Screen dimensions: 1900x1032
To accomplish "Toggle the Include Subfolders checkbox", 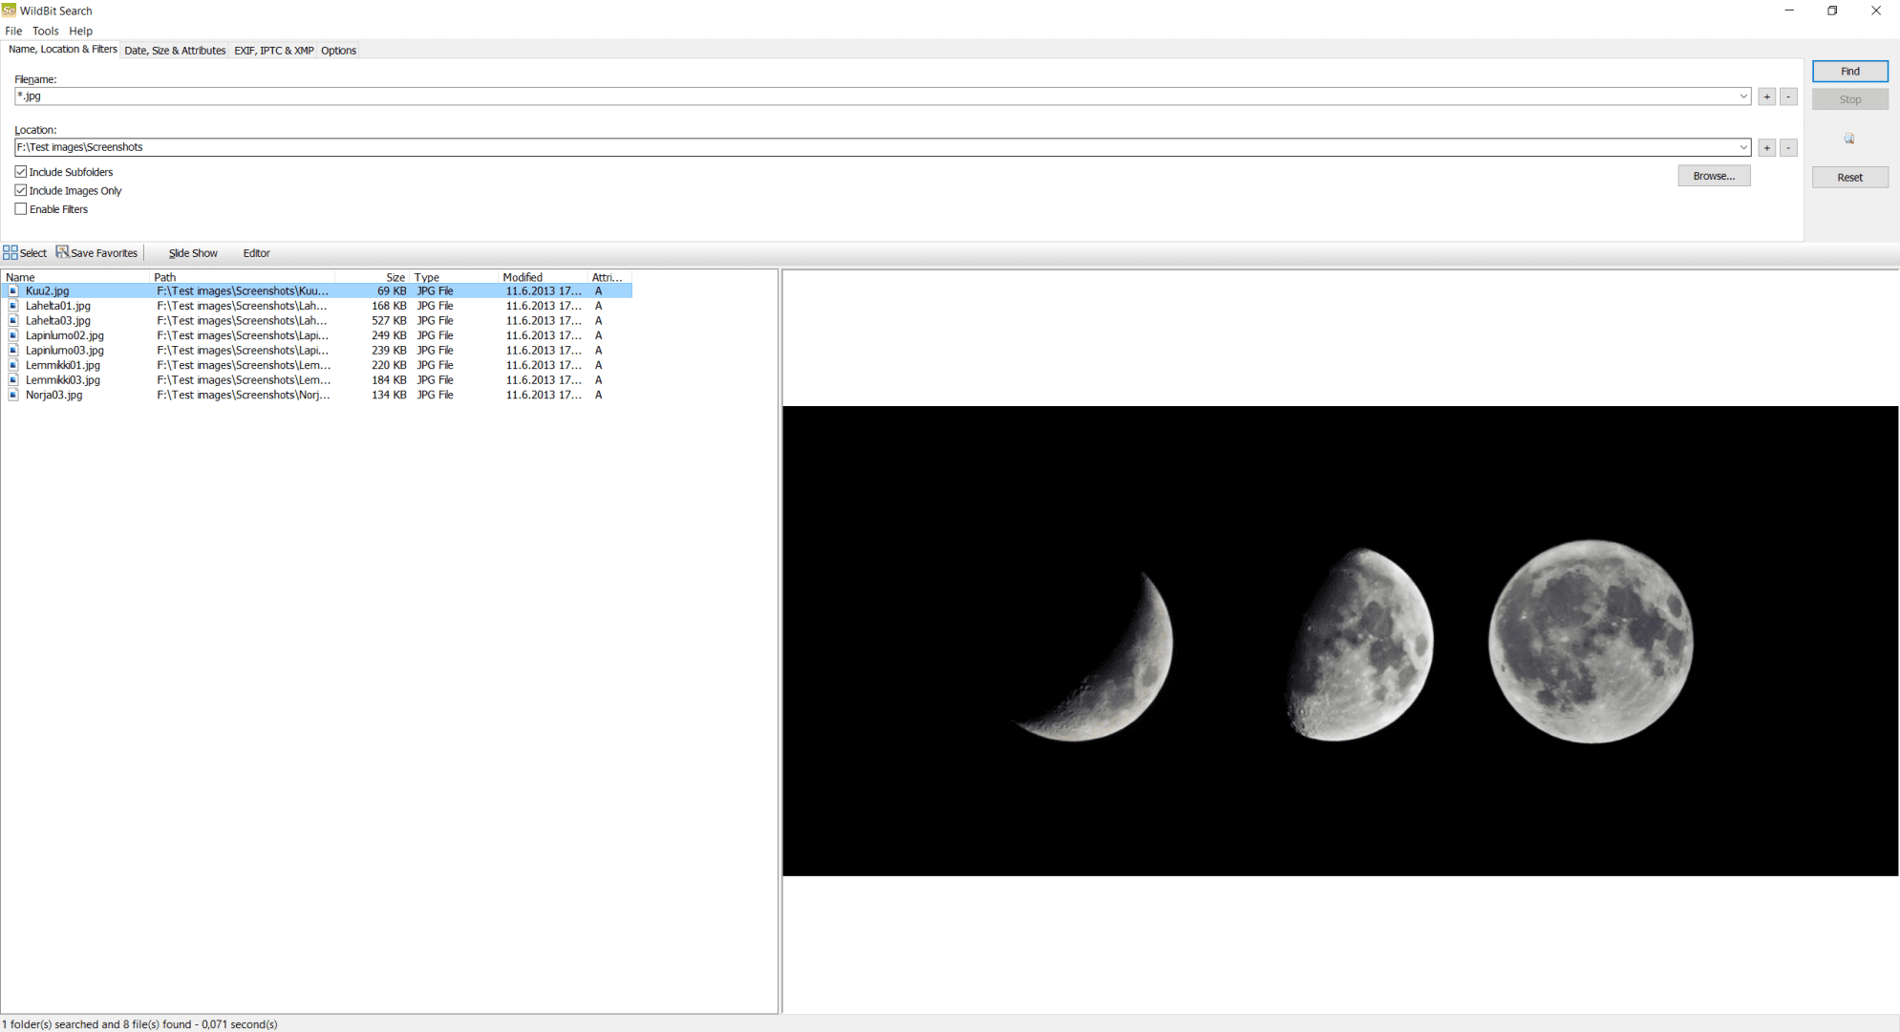I will pyautogui.click(x=21, y=172).
